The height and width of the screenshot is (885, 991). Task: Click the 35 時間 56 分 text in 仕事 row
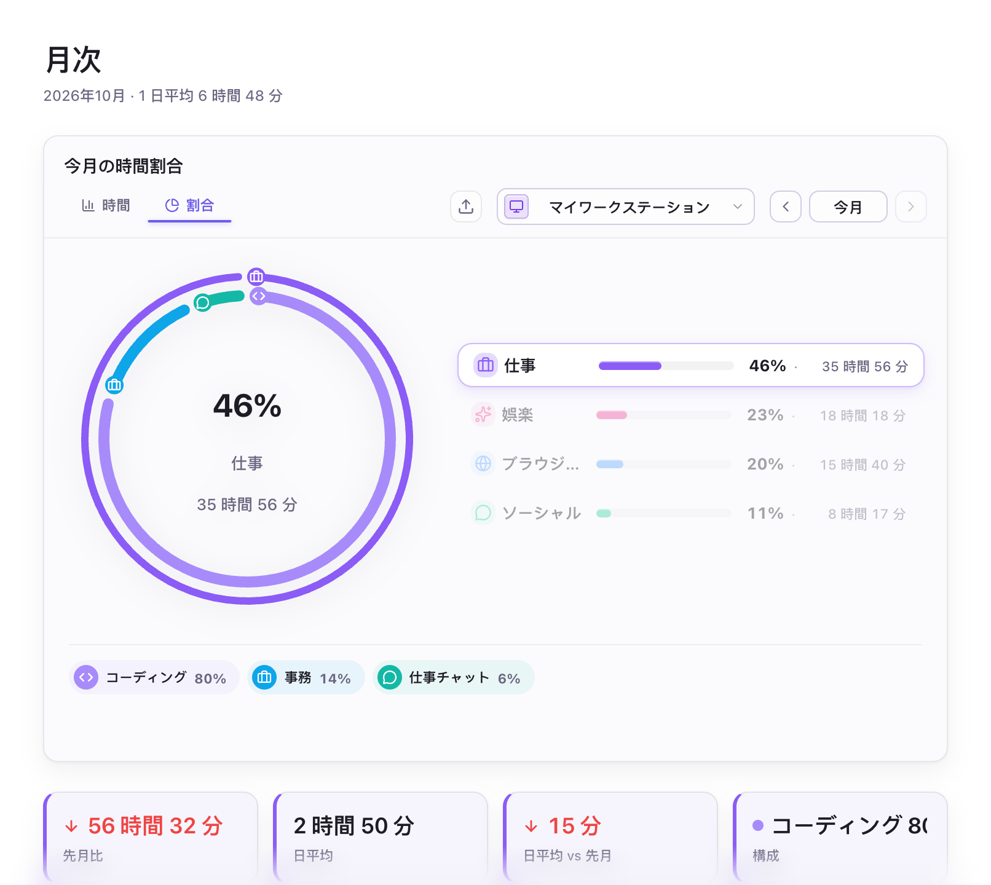click(x=865, y=366)
